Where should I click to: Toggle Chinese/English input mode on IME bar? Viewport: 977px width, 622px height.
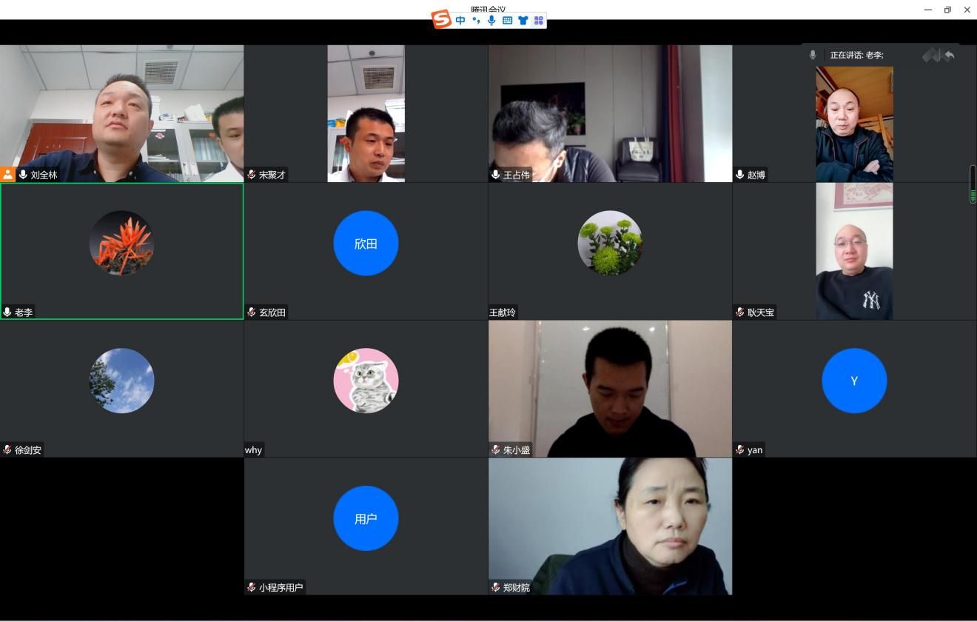[x=460, y=21]
